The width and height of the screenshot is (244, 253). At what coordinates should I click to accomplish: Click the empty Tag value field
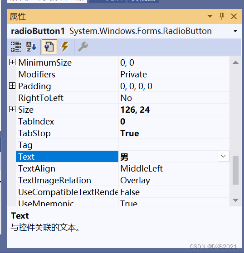tap(174, 145)
